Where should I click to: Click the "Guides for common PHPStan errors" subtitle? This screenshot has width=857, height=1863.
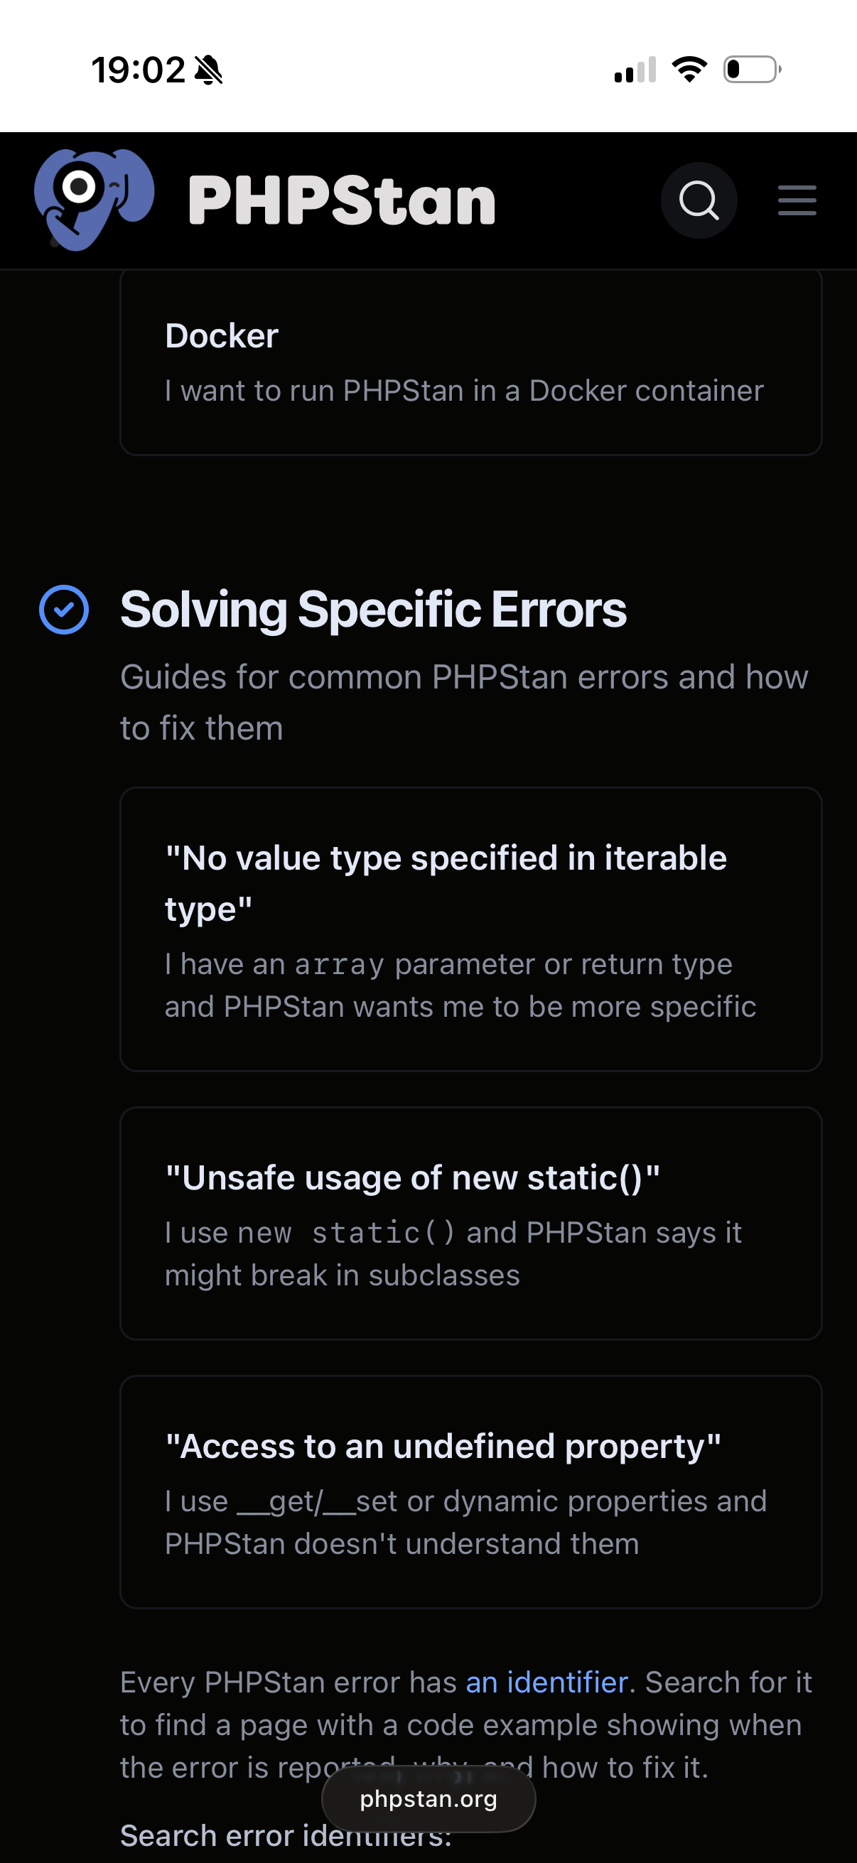coord(463,702)
